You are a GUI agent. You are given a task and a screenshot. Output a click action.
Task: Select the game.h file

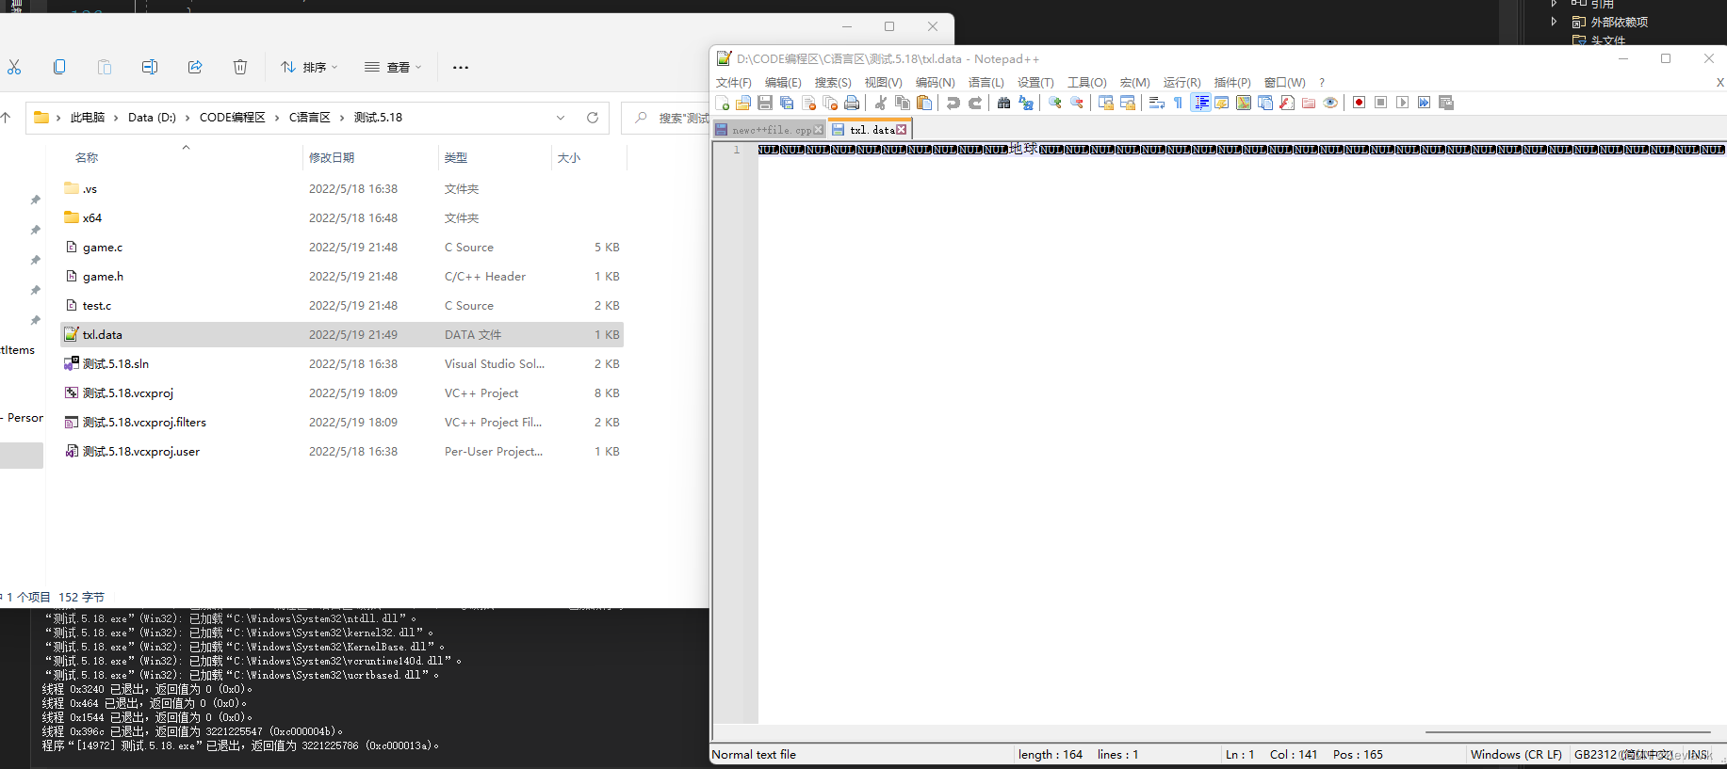click(x=342, y=277)
